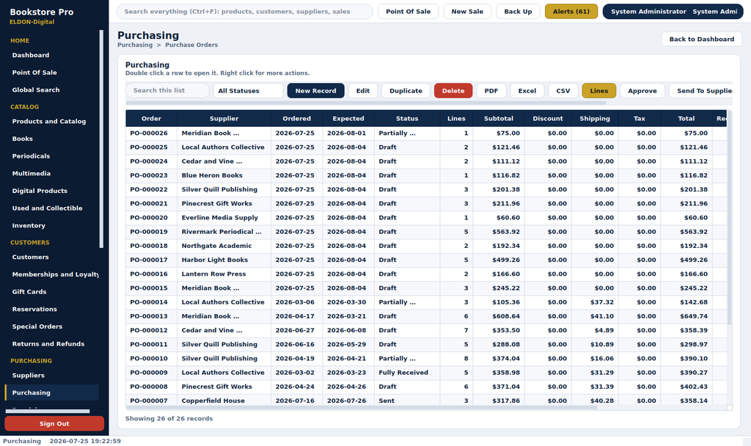Export the list as CSV
This screenshot has height=446, width=751.
pos(563,90)
